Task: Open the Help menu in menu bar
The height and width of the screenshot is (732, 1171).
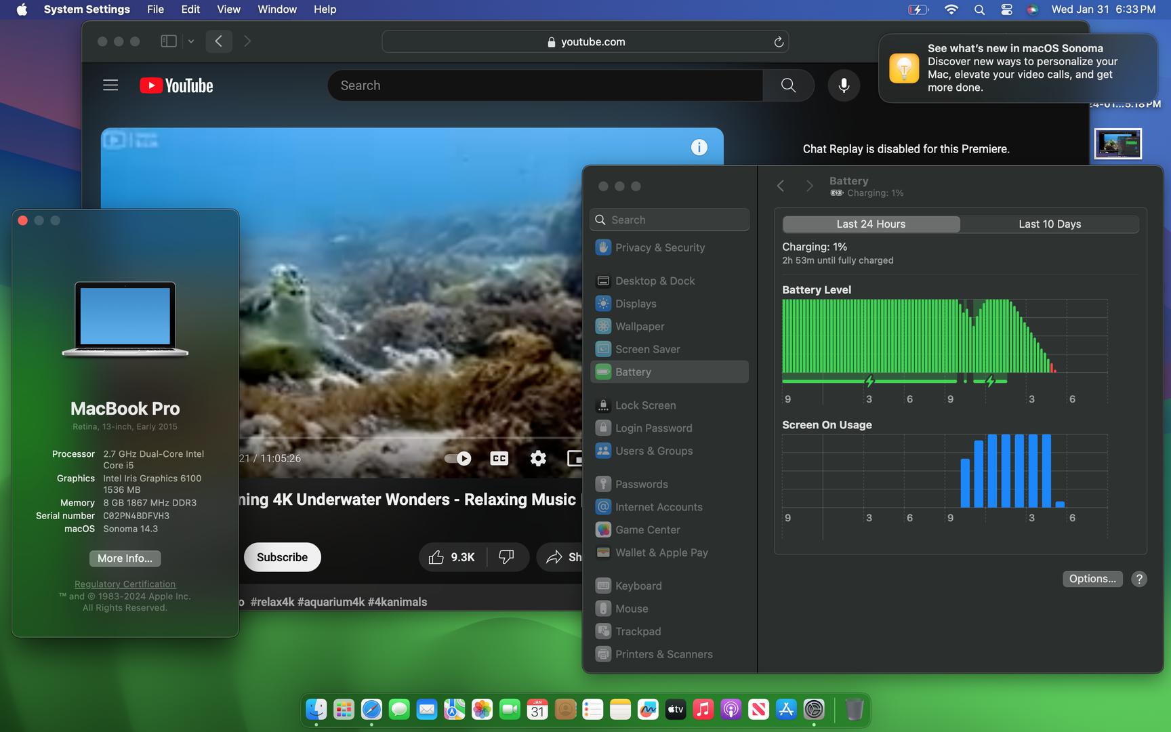Action: point(325,9)
